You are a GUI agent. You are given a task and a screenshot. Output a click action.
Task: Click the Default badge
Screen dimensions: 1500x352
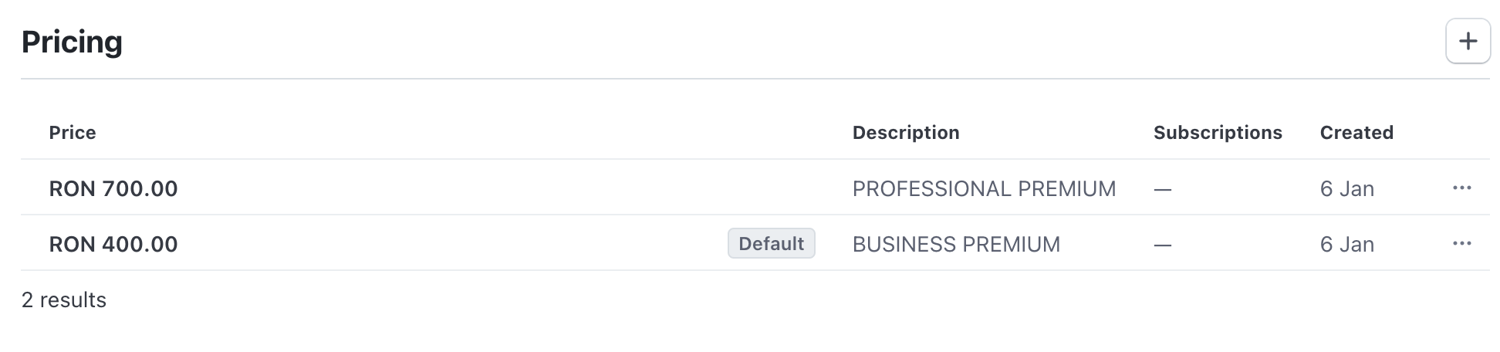771,243
